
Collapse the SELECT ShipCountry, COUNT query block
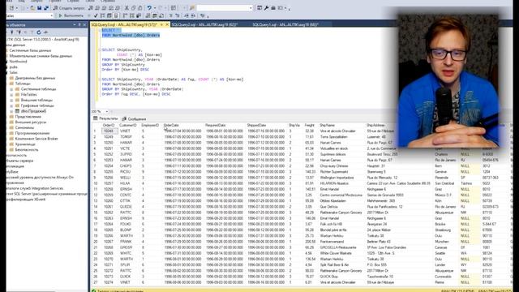pyautogui.click(x=100, y=50)
